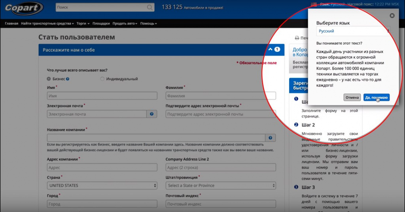Click the Подтвердите адрес электронной почты field
Image resolution: width=405 pixels, height=212 pixels.
tap(221, 114)
